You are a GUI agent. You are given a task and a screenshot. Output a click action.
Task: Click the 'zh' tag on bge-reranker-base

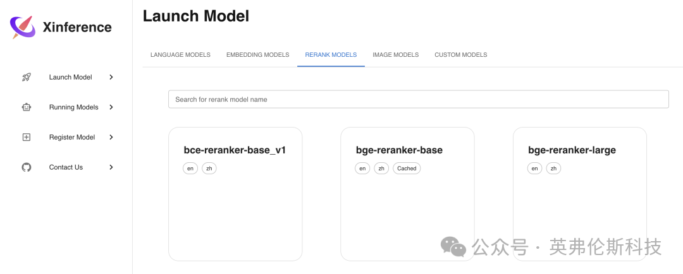click(381, 169)
